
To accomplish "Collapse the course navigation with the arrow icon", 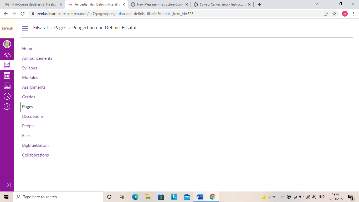I will [7, 185].
